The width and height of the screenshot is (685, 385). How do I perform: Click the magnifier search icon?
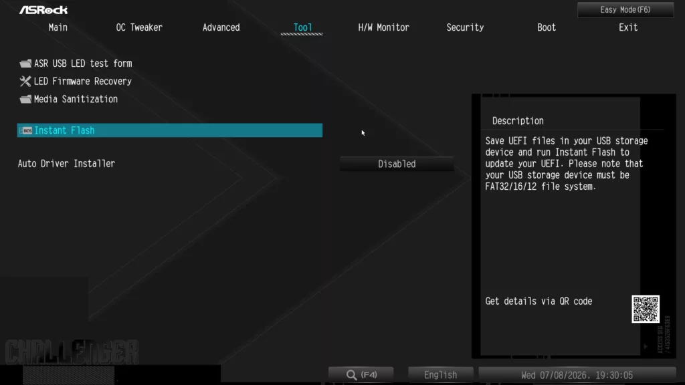pos(351,375)
